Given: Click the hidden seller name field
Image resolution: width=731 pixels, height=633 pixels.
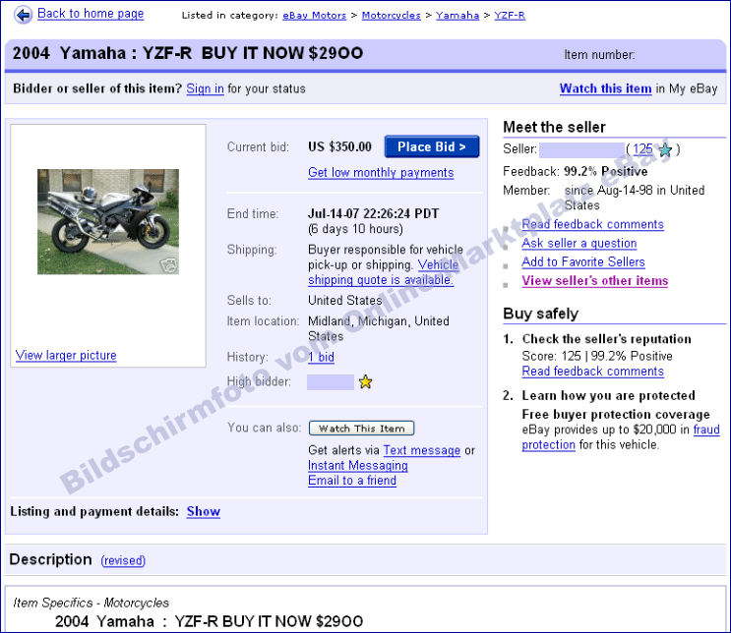Looking at the screenshot, I should coord(581,150).
